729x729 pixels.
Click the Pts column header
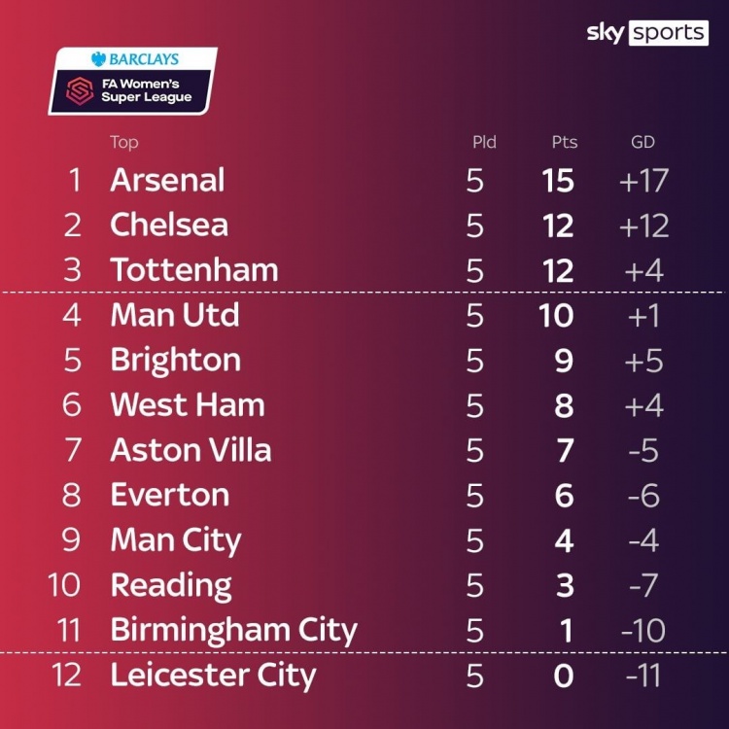click(565, 142)
